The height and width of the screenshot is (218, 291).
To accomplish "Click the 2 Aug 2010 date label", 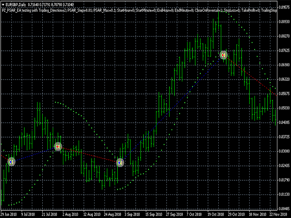I will click(x=70, y=214).
